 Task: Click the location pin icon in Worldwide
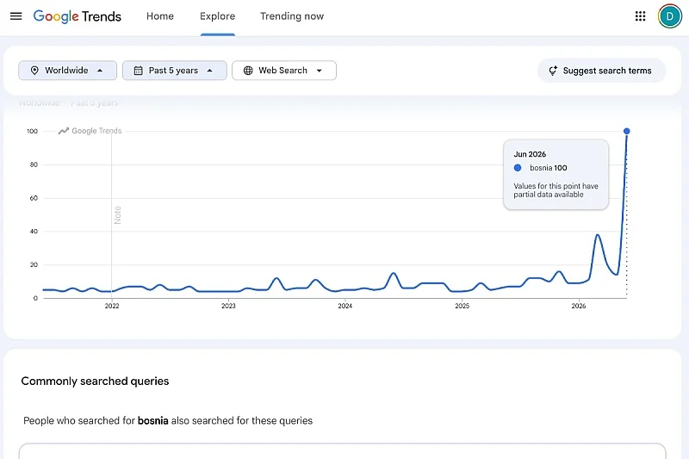coord(34,71)
